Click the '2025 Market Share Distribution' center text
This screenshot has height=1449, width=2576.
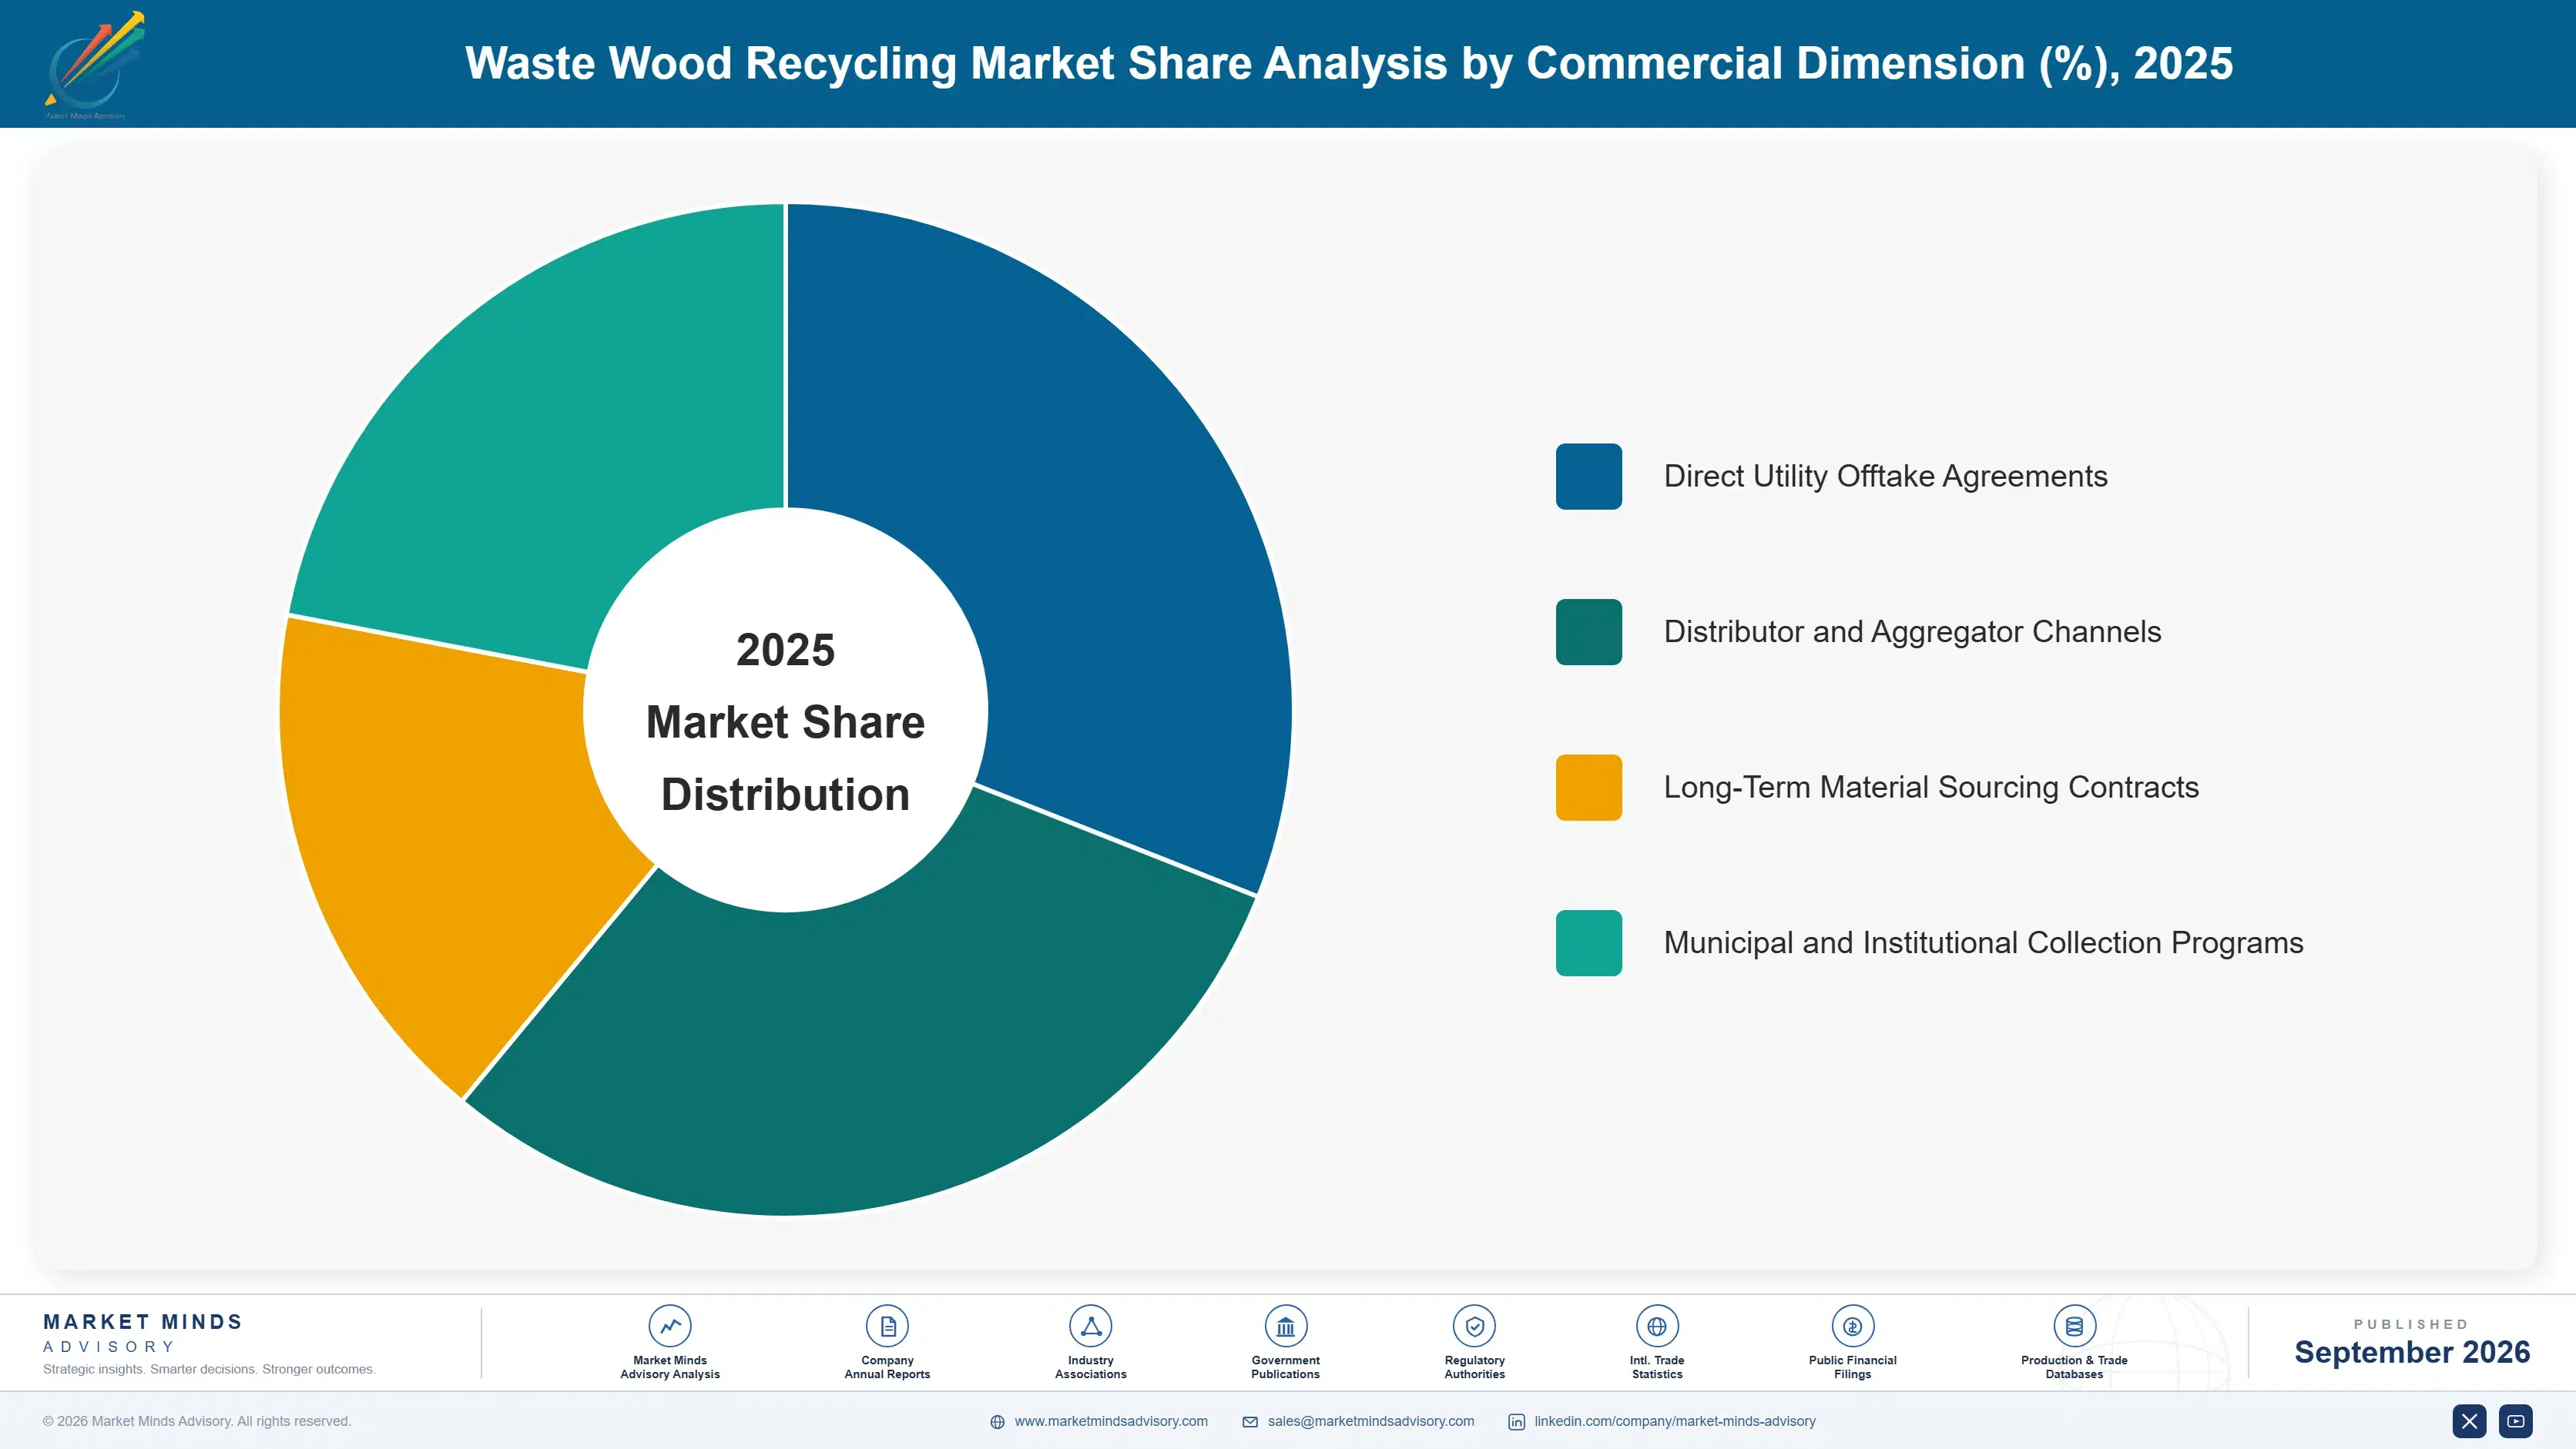point(785,721)
